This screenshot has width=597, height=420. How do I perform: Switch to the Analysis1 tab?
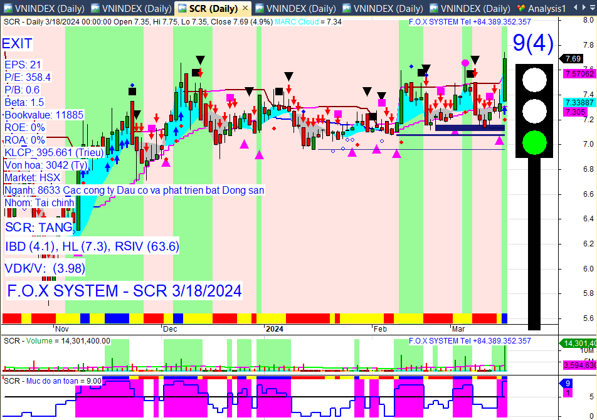546,8
